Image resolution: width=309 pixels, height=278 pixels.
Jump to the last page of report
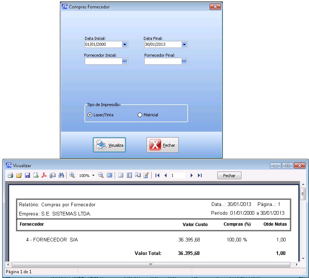click(x=200, y=176)
